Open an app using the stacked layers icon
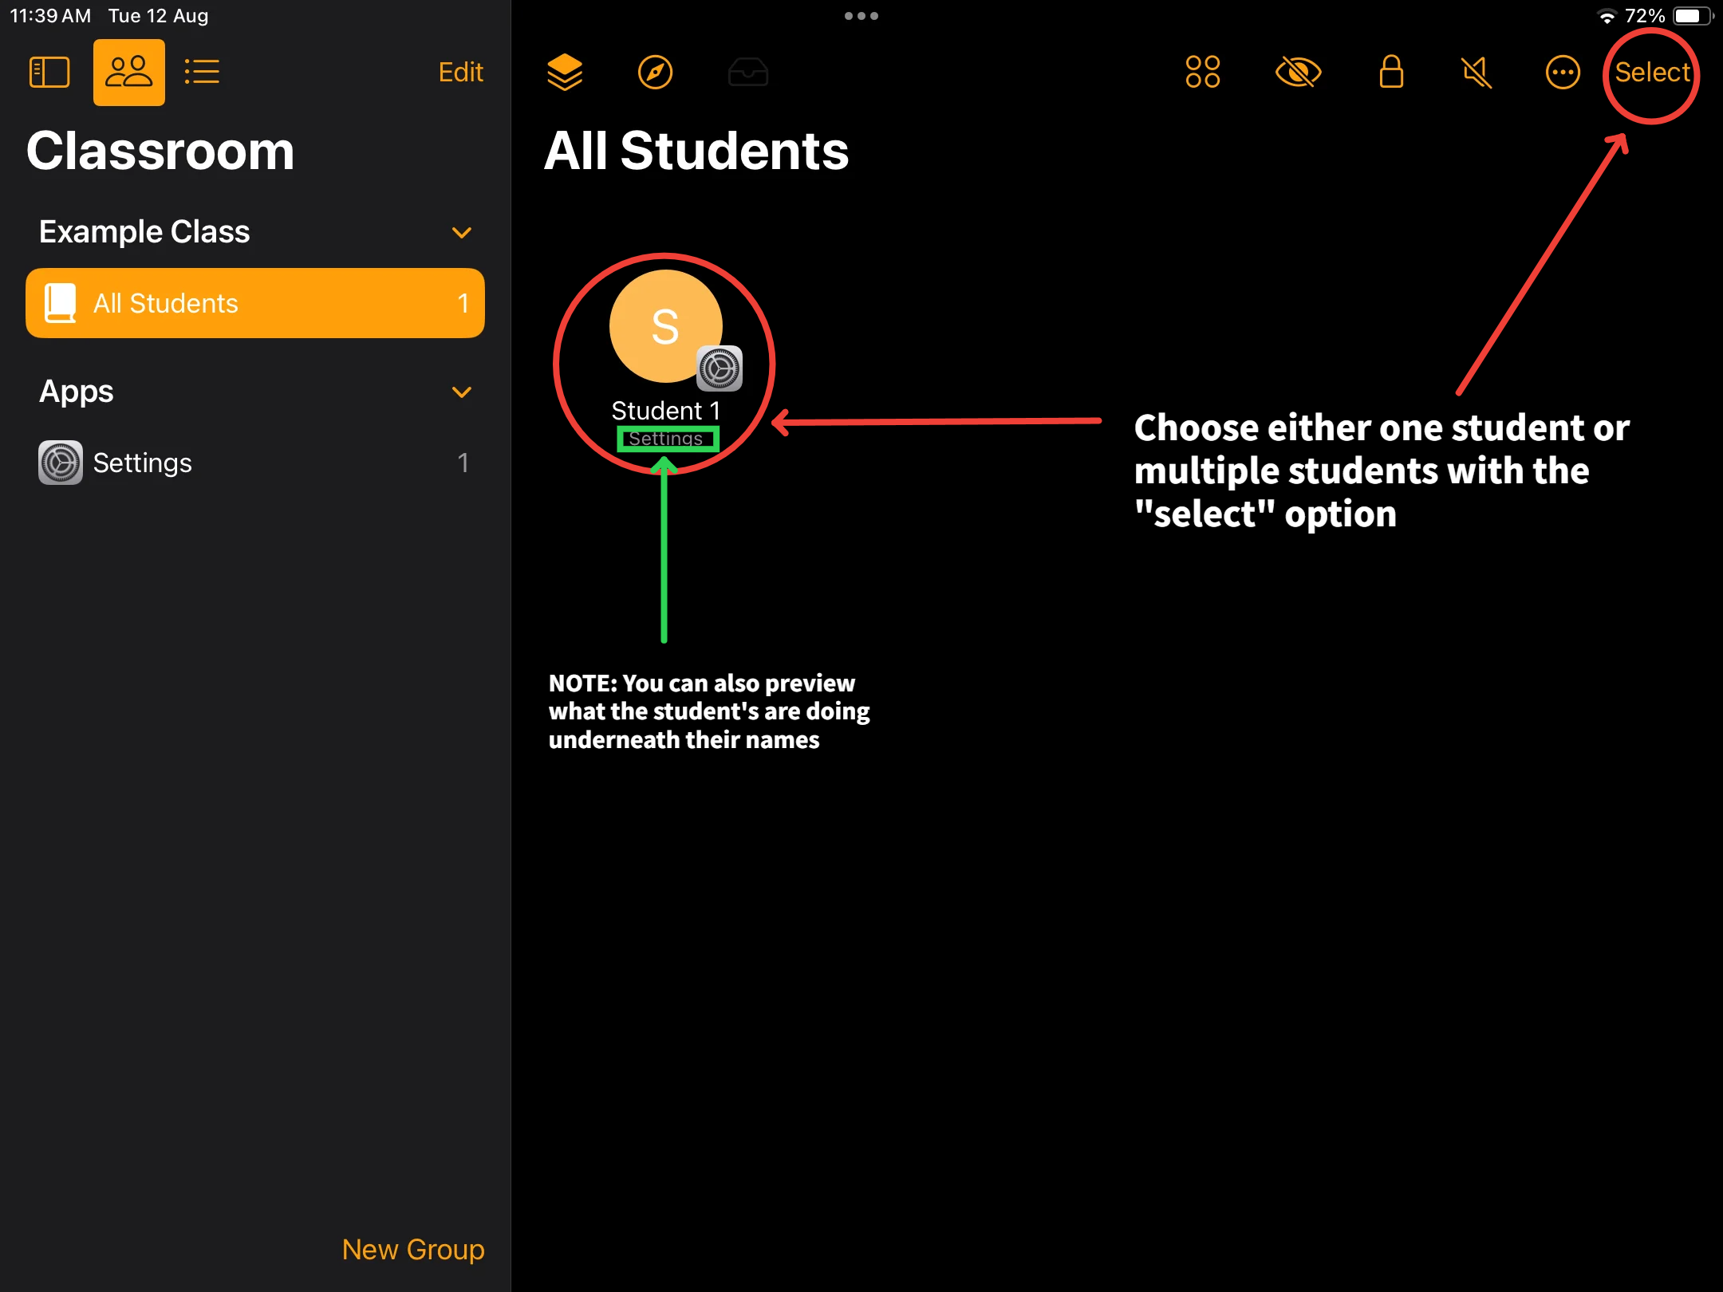 565,73
